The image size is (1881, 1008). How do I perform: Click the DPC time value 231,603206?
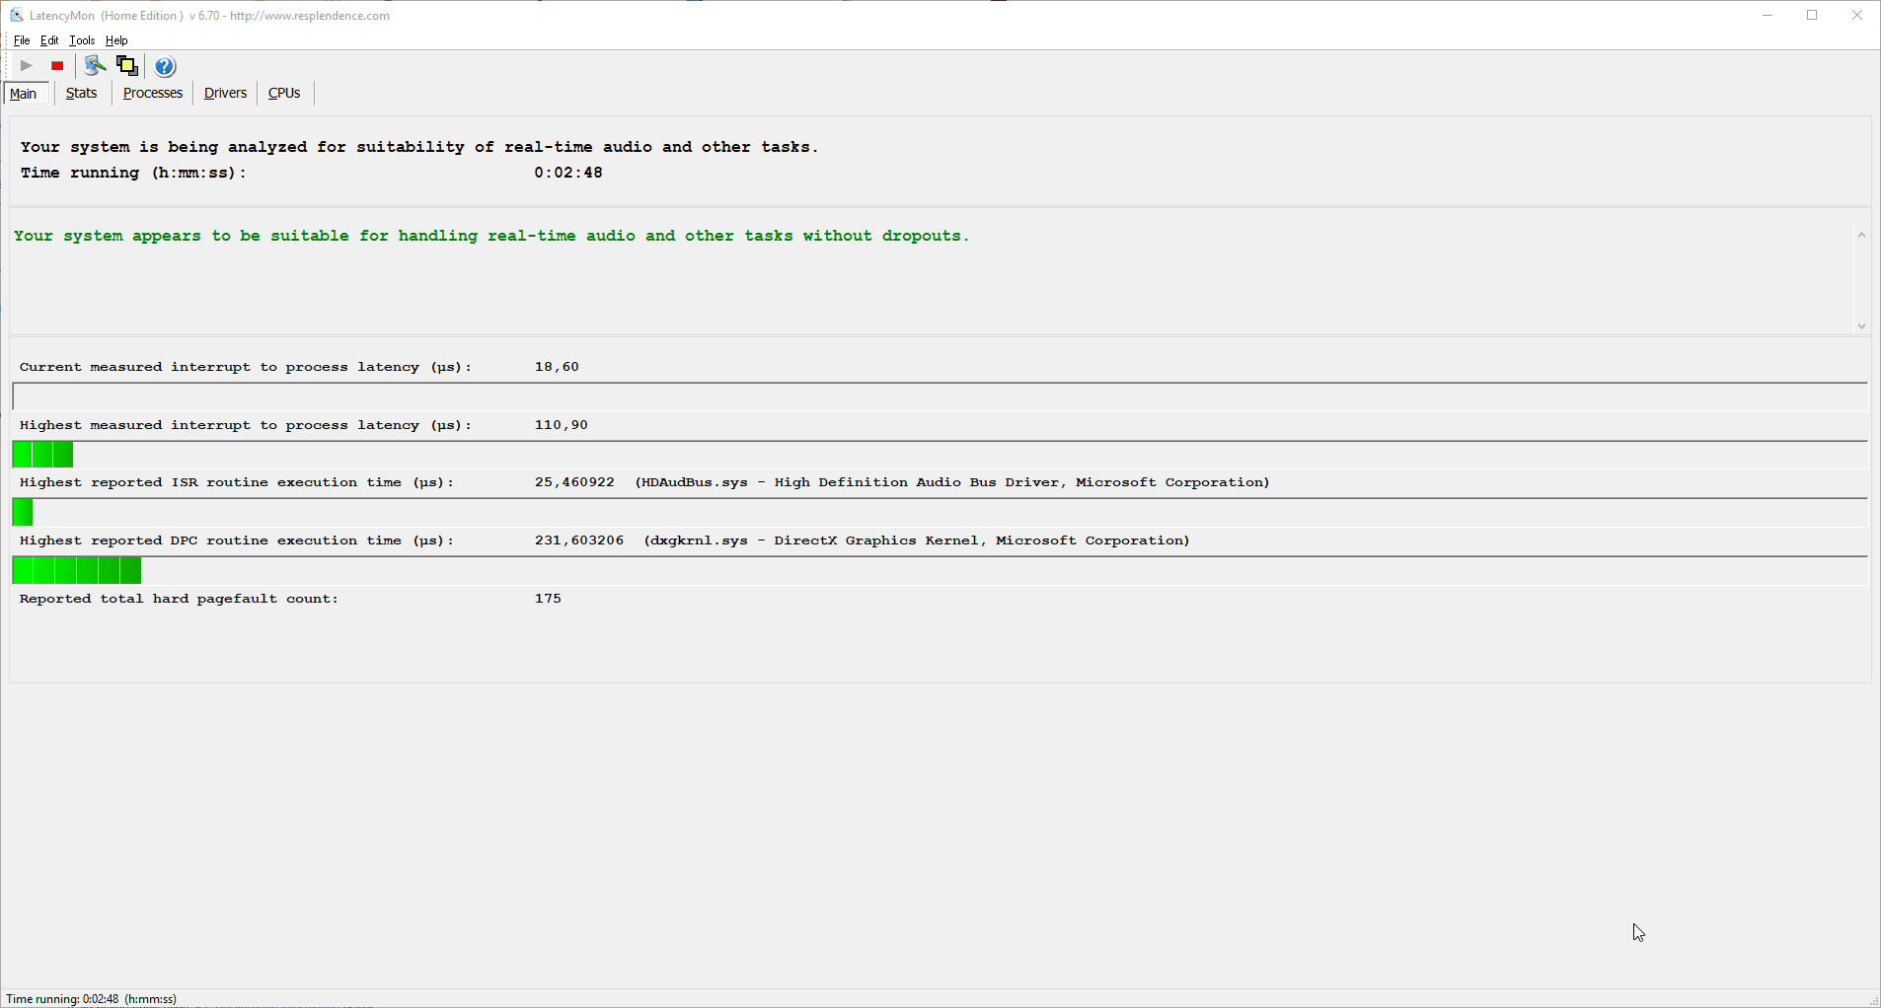pos(579,540)
